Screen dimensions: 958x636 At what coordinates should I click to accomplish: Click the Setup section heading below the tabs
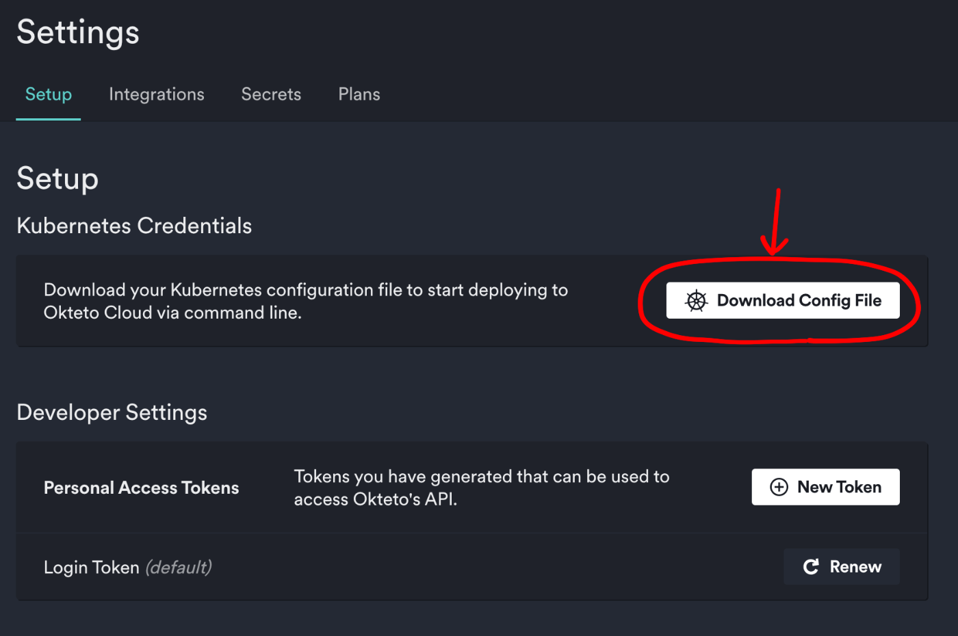point(57,179)
